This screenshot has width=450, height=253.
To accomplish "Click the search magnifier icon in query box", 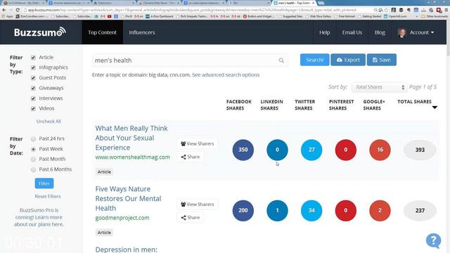I will pos(281,60).
